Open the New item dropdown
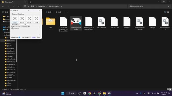The height and width of the screenshot is (96, 172). [6, 12]
